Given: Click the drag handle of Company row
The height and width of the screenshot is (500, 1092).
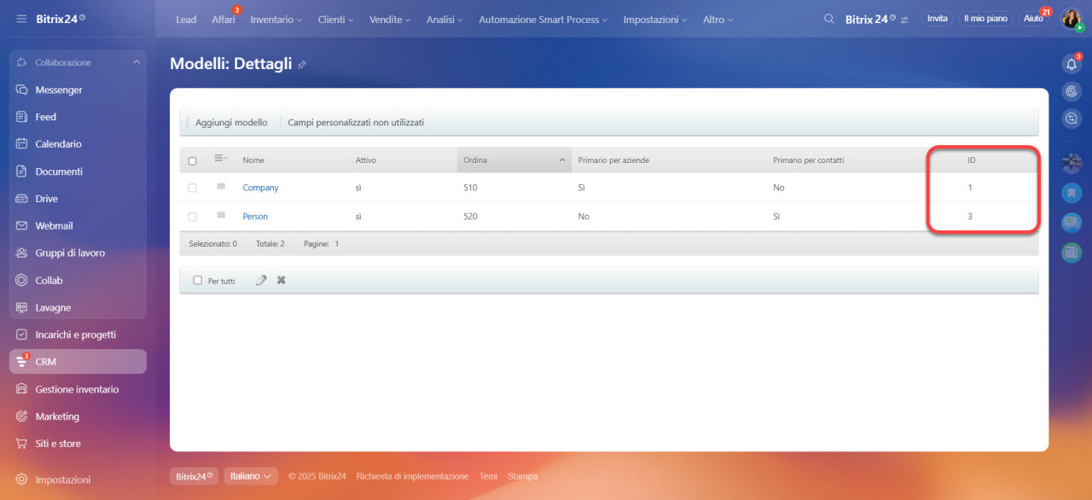Looking at the screenshot, I should (x=220, y=187).
